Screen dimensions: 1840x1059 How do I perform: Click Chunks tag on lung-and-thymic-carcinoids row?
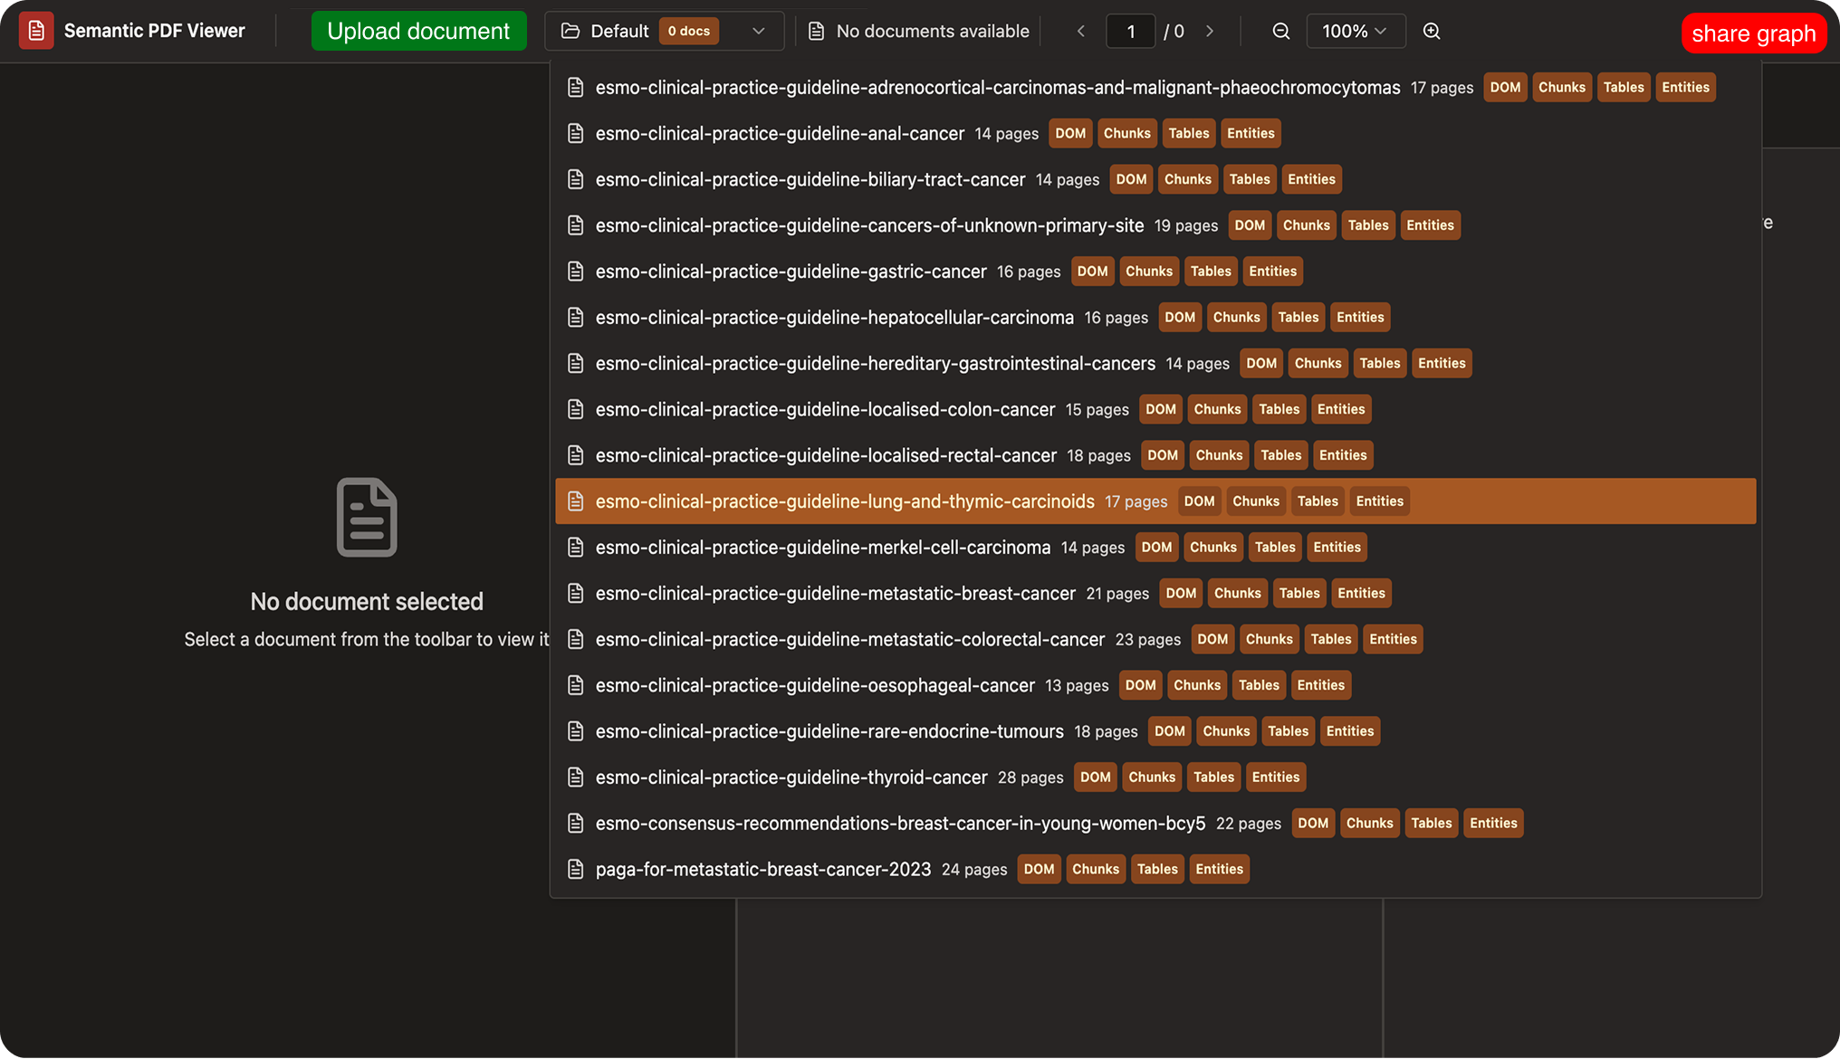[x=1256, y=501]
